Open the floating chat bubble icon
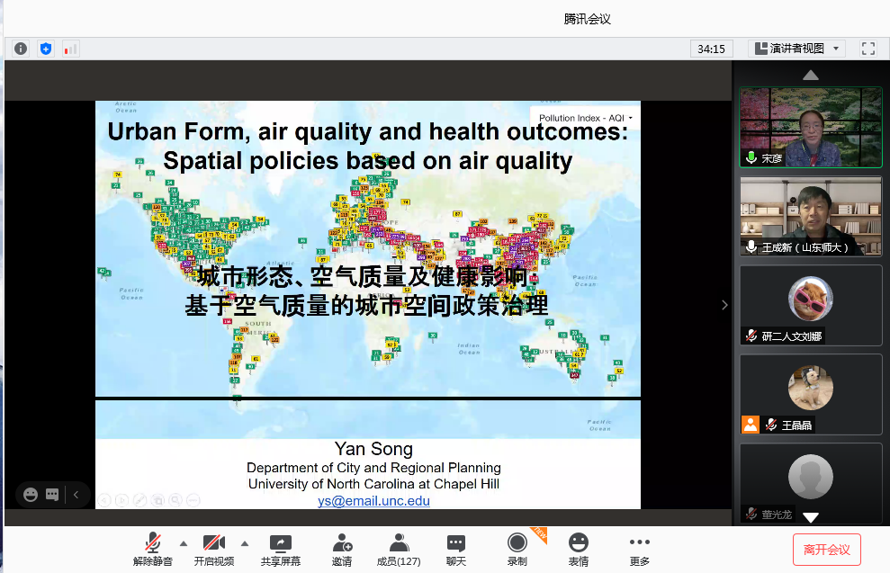The image size is (890, 573). 52,494
